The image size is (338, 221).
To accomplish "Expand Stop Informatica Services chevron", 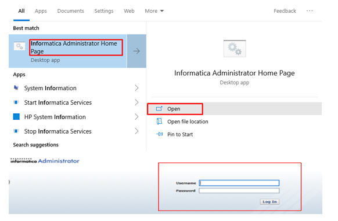I will tap(136, 131).
